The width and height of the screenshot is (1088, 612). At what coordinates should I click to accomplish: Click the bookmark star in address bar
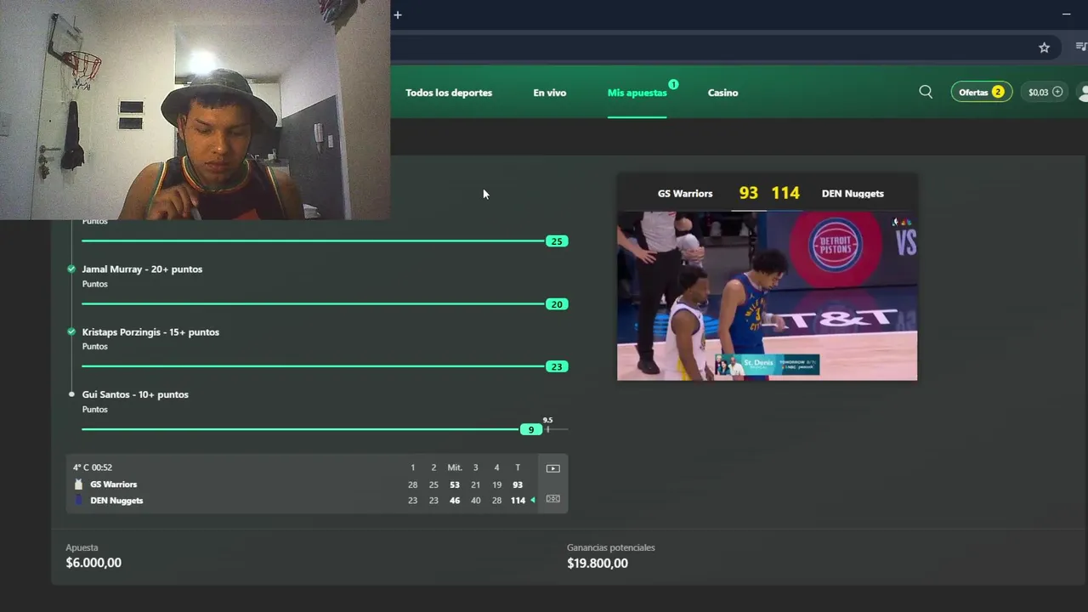pos(1044,48)
